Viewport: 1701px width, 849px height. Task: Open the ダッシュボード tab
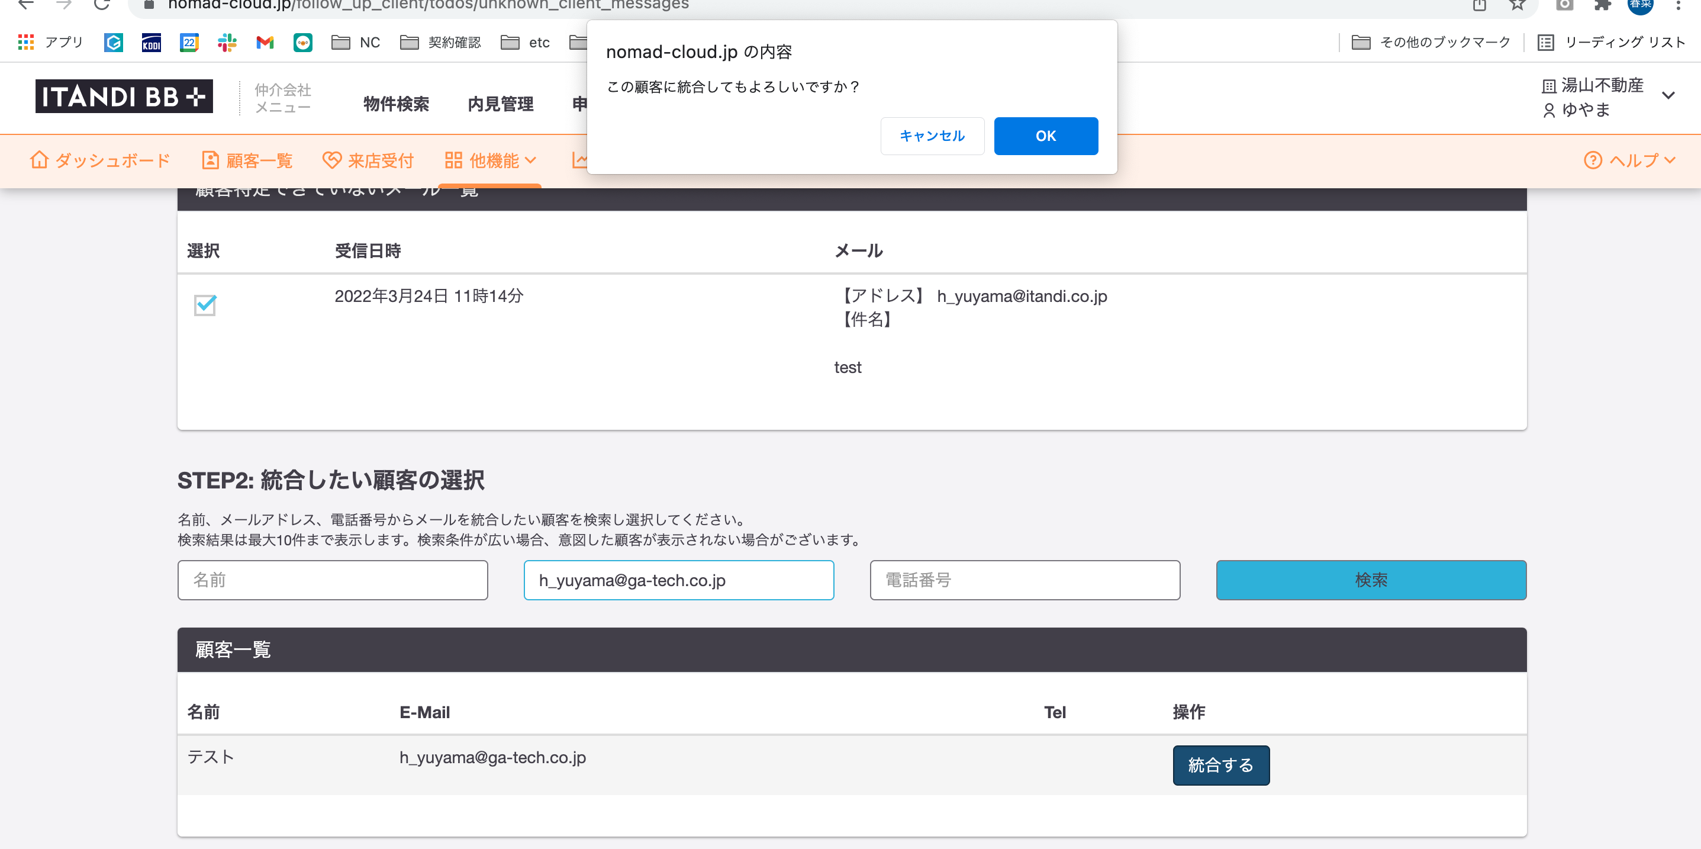[x=99, y=160]
